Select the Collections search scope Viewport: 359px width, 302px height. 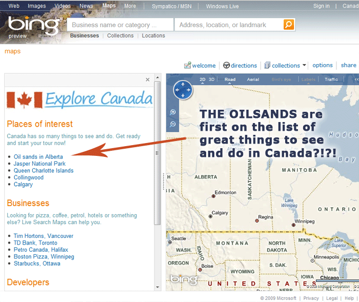(120, 35)
